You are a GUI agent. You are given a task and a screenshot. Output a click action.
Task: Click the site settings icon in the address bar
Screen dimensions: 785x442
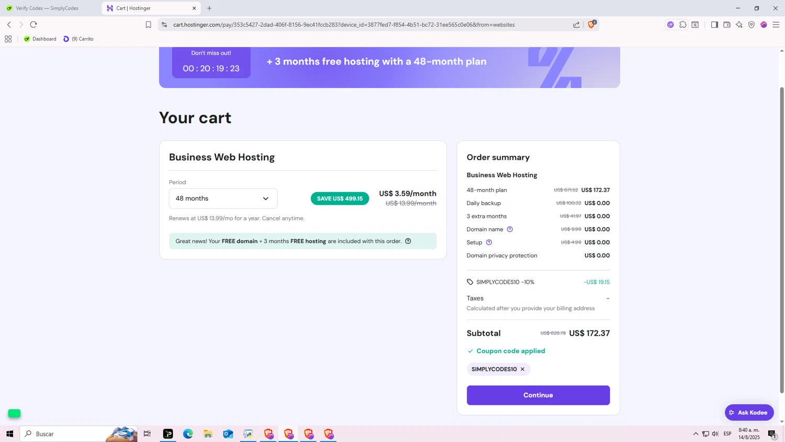(x=164, y=25)
